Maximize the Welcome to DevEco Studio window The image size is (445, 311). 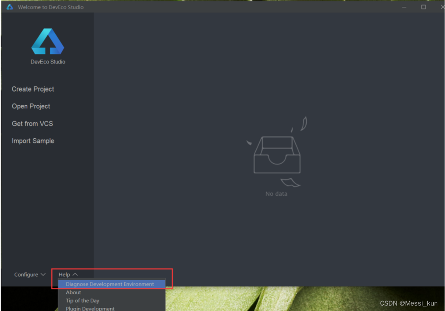click(423, 7)
